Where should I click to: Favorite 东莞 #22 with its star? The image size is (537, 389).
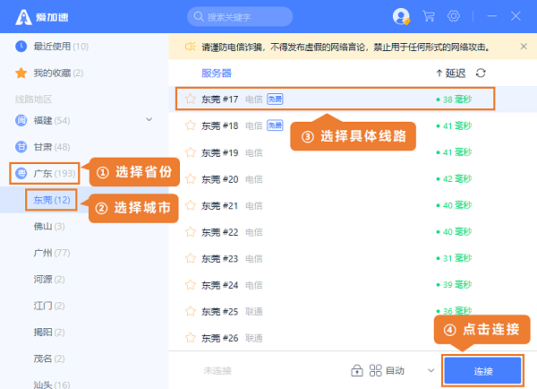tap(191, 232)
